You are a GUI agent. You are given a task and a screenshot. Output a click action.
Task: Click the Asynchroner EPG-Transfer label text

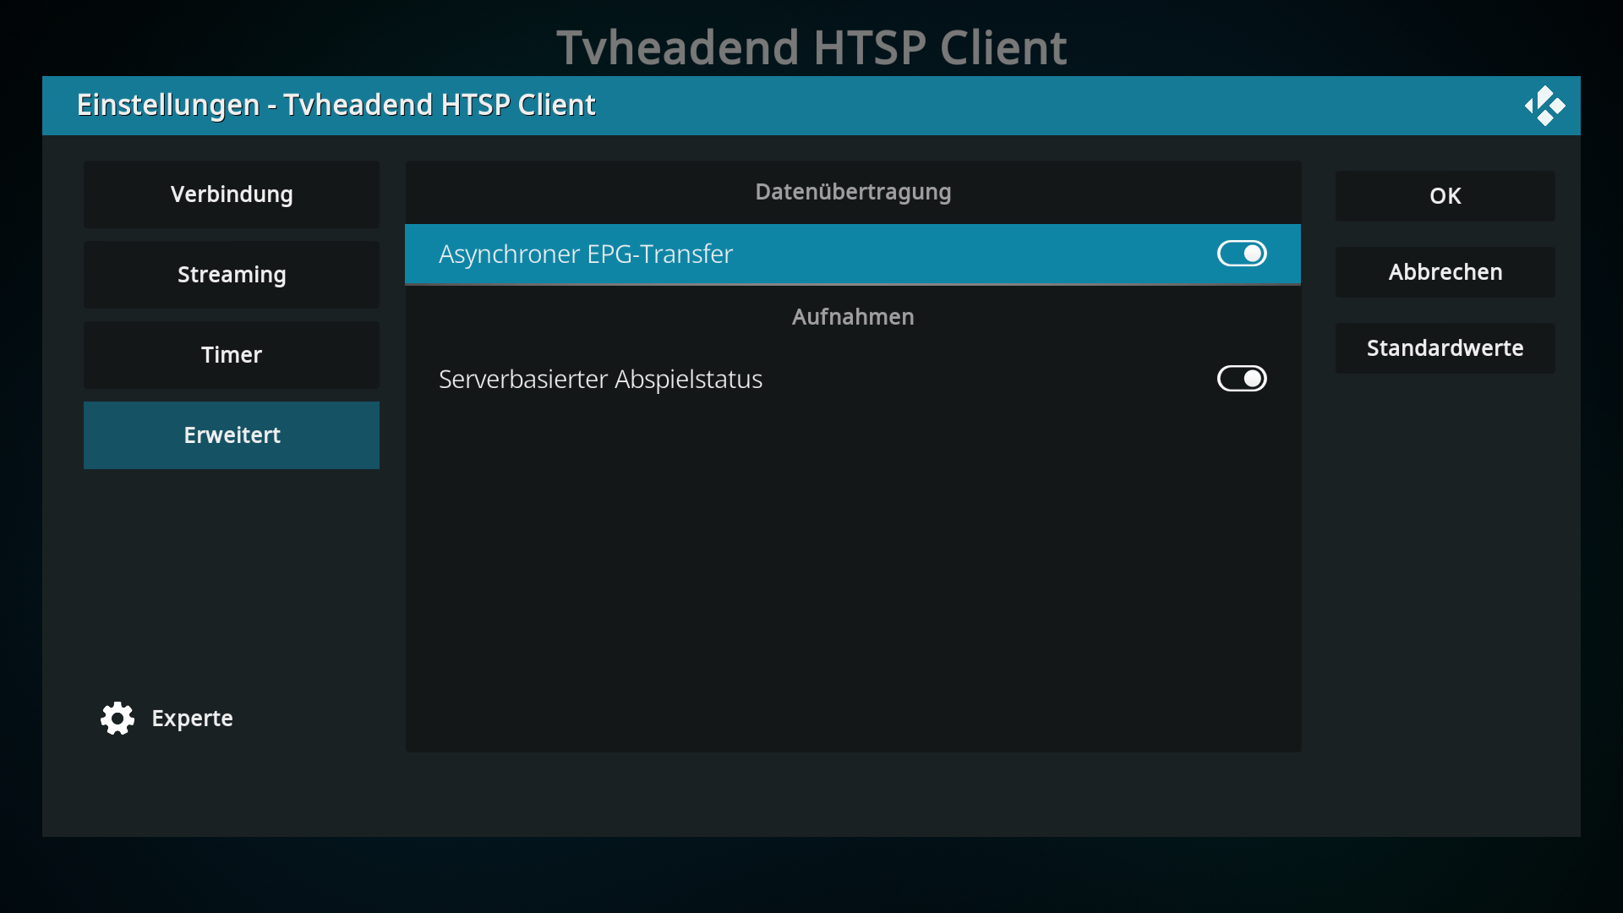click(x=585, y=254)
